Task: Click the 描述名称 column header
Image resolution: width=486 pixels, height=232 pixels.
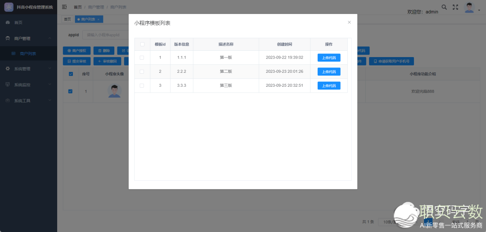Action: tap(226, 45)
